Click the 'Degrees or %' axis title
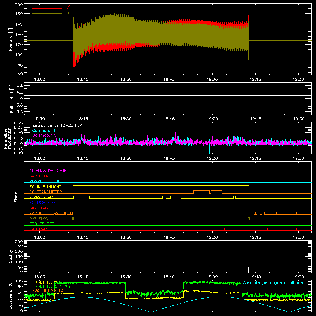 [x=11, y=296]
